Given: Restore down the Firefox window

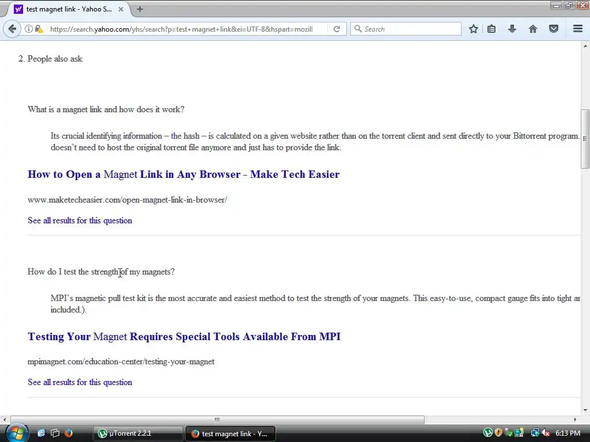Looking at the screenshot, I should (x=569, y=5).
